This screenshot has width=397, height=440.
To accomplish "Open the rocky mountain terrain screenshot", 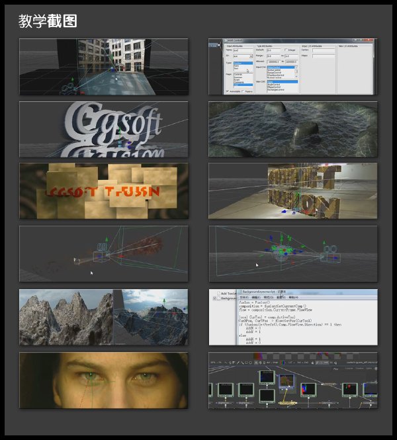I will (x=104, y=317).
